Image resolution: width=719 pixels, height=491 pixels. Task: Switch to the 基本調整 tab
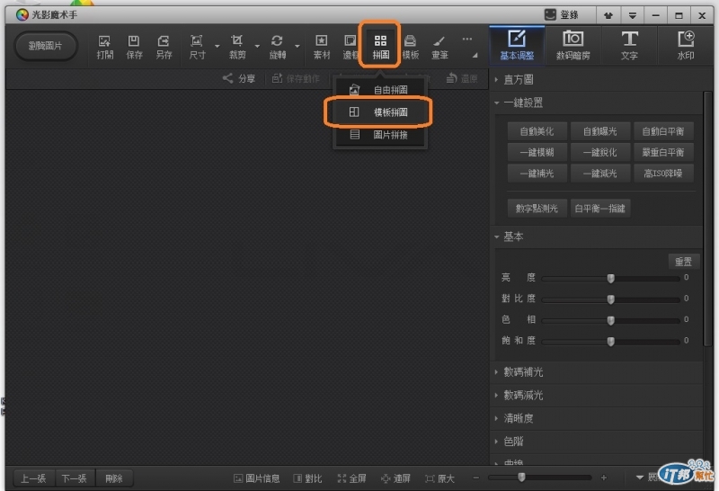pos(517,44)
